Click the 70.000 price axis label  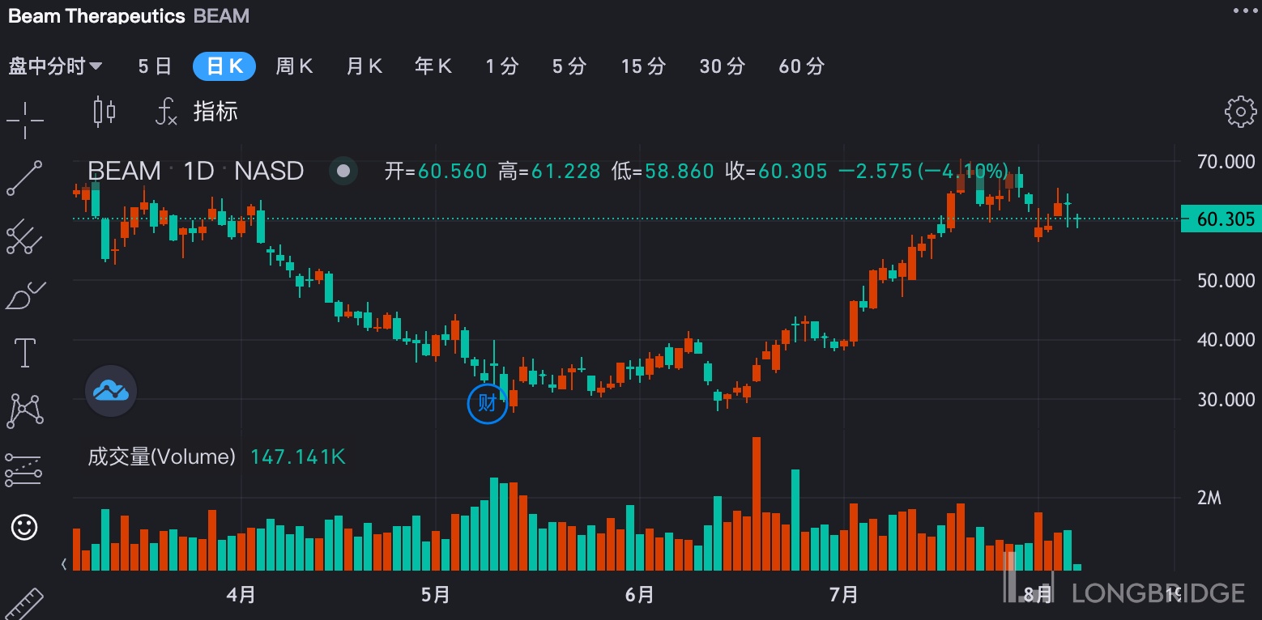1226,162
